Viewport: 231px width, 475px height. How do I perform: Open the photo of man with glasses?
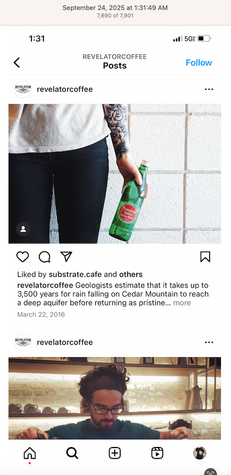coord(115,398)
